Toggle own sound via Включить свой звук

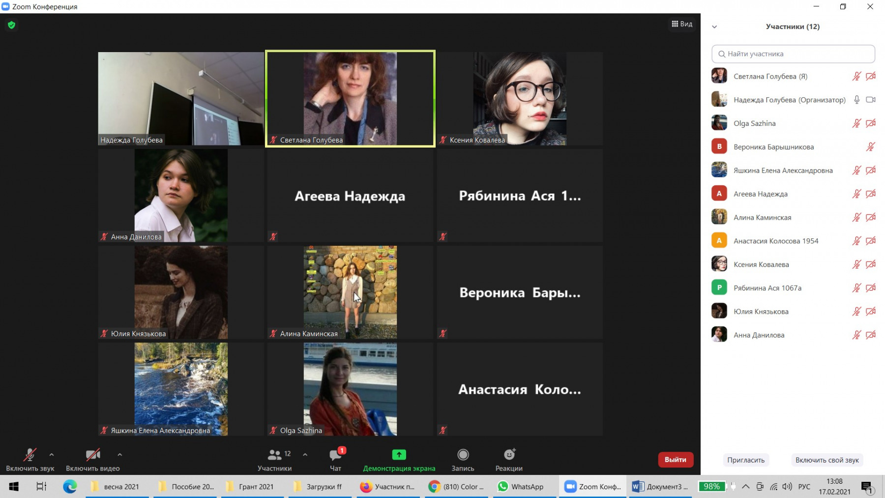827,460
